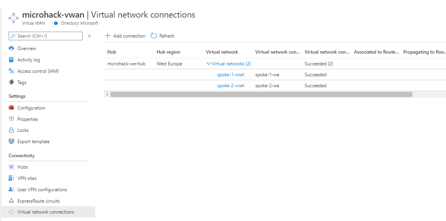446x221 pixels.
Task: Open the Overview menu item
Action: [27, 48]
